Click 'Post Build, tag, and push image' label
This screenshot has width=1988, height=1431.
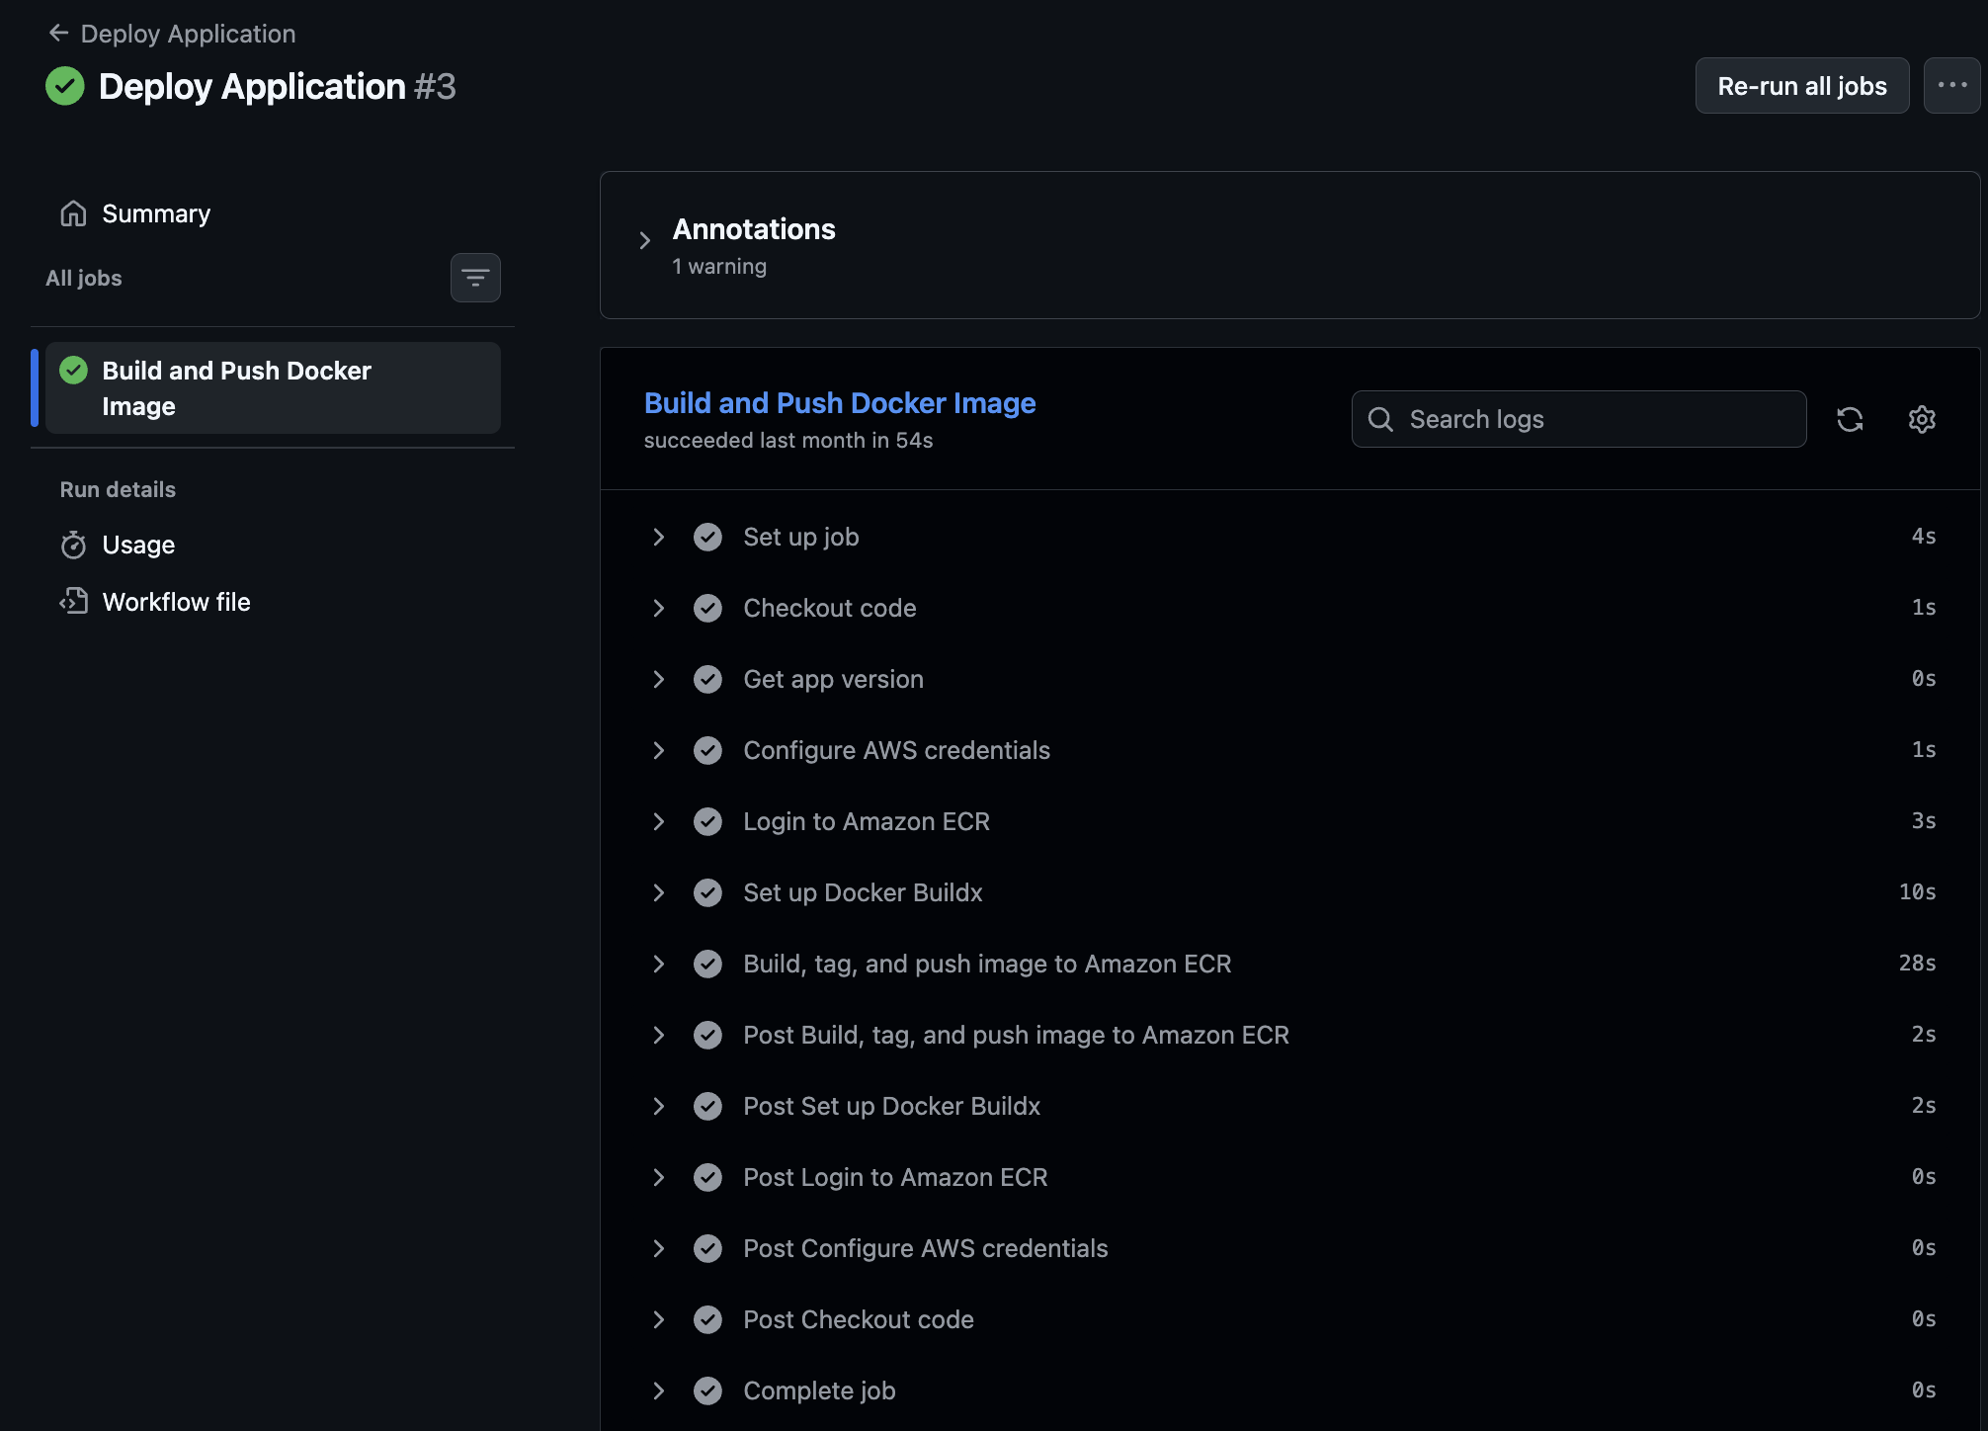coord(1017,1035)
